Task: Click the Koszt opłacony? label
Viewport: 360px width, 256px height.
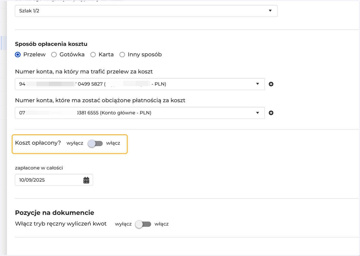Action: click(x=38, y=143)
